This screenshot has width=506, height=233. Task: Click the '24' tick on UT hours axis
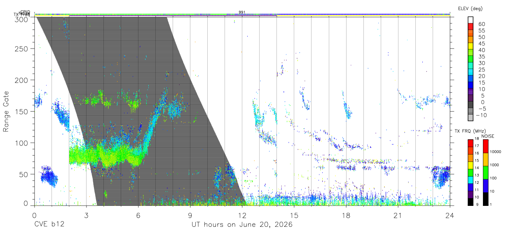coord(450,215)
